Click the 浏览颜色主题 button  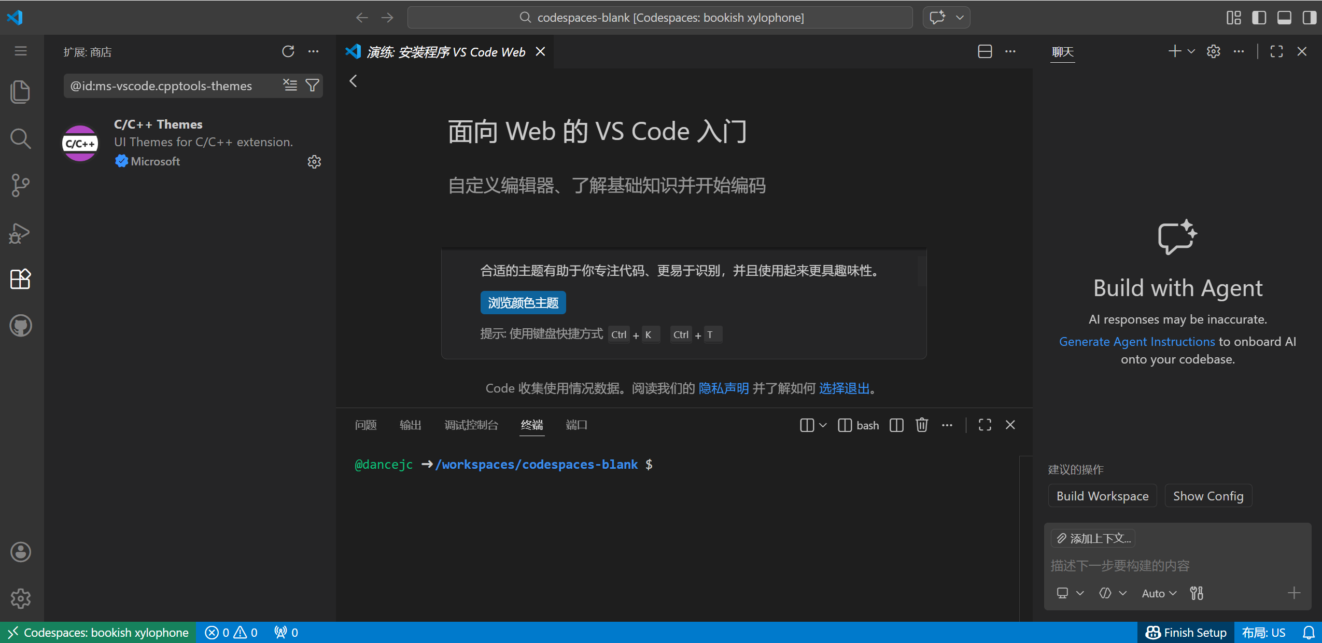click(523, 303)
